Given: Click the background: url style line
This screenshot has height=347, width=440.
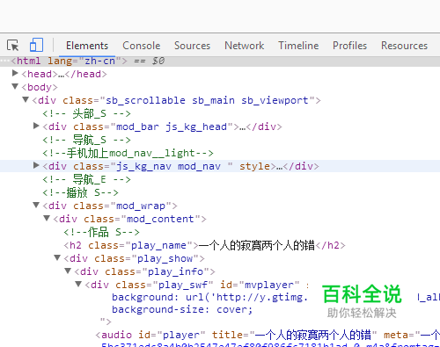Looking at the screenshot, I should [210, 297].
